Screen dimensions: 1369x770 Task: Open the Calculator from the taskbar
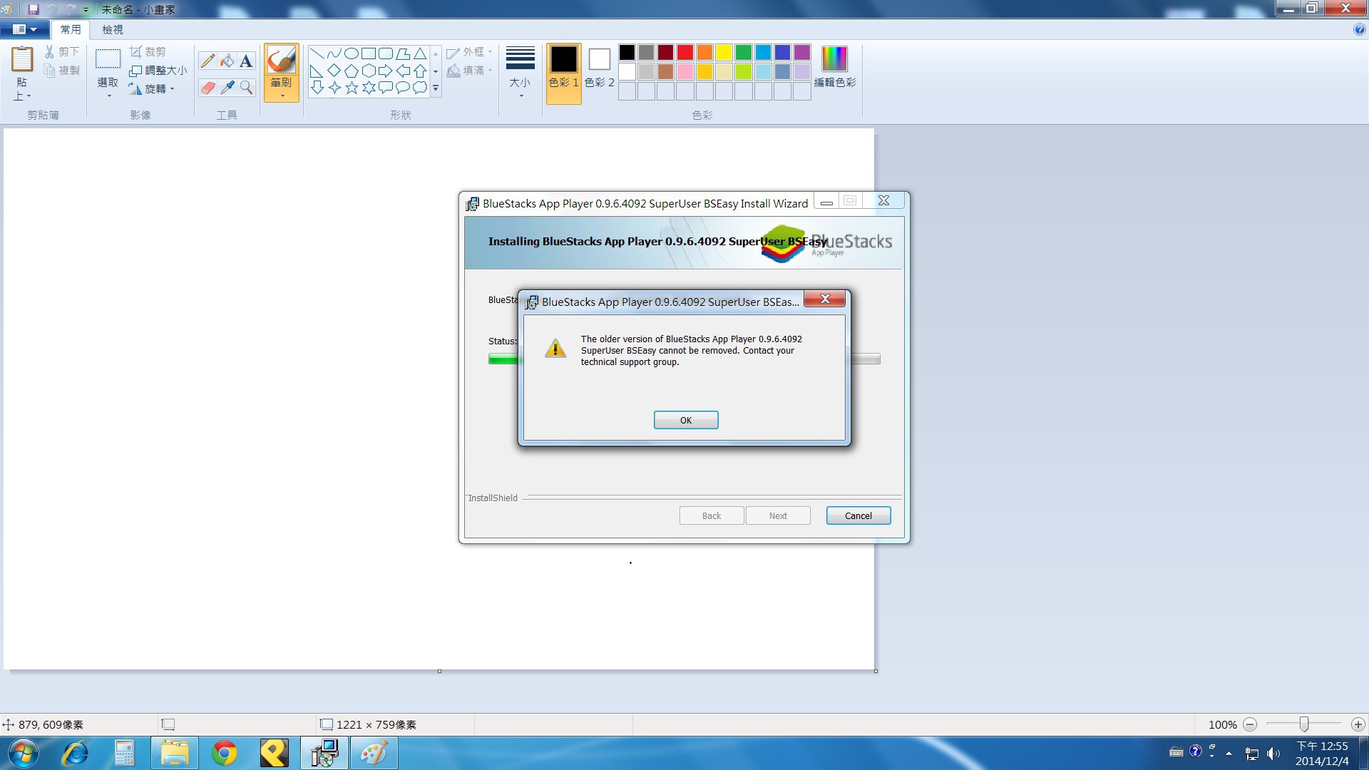[x=125, y=753]
